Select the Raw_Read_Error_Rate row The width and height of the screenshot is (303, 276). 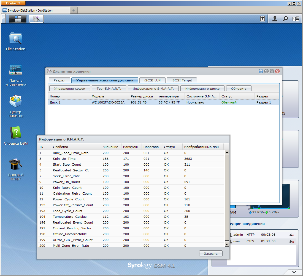pyautogui.click(x=131, y=153)
